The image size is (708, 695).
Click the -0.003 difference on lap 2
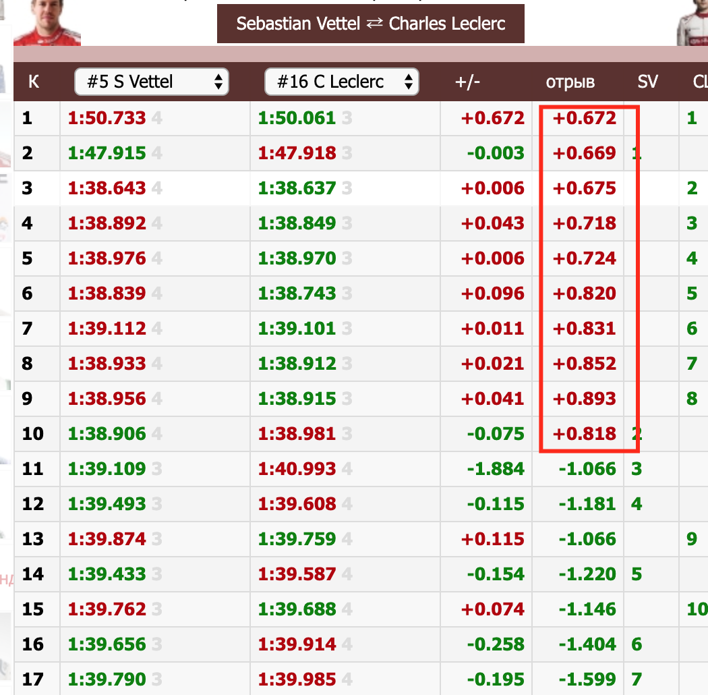click(496, 153)
